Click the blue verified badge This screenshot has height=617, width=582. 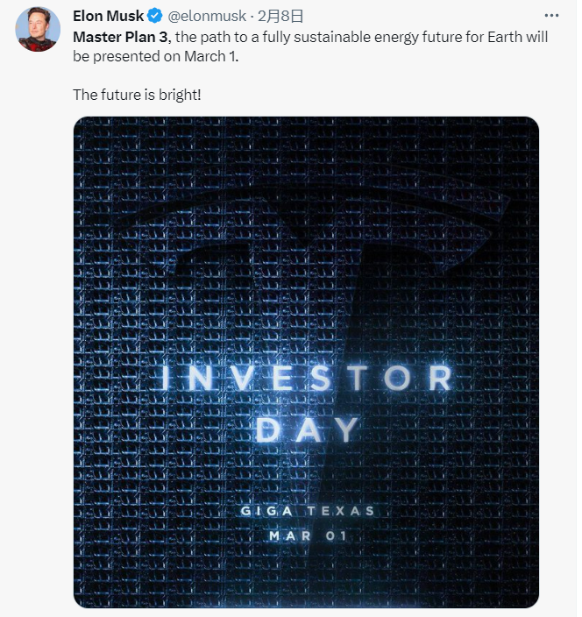[154, 16]
